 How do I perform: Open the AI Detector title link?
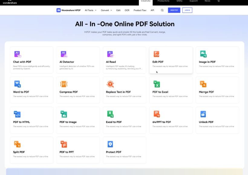pos(67,62)
